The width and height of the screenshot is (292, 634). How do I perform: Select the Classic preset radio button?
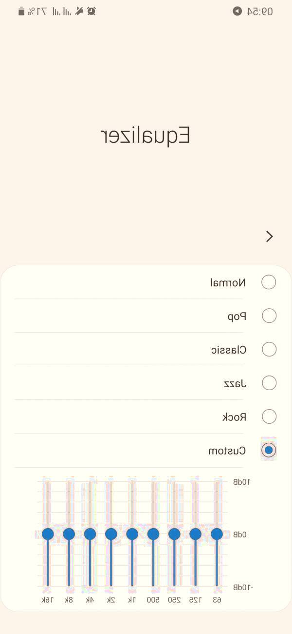coord(269,349)
